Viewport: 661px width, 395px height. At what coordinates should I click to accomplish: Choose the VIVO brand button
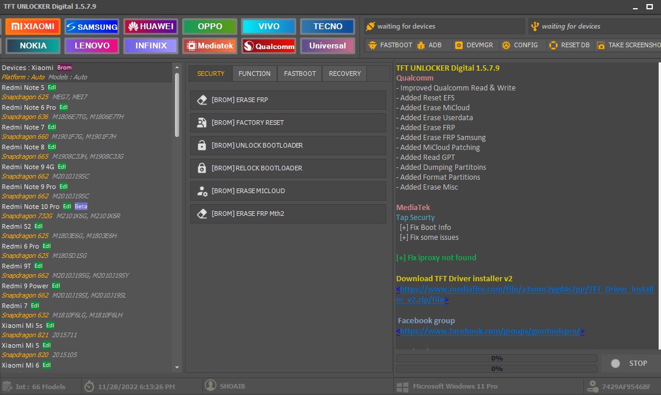268,27
